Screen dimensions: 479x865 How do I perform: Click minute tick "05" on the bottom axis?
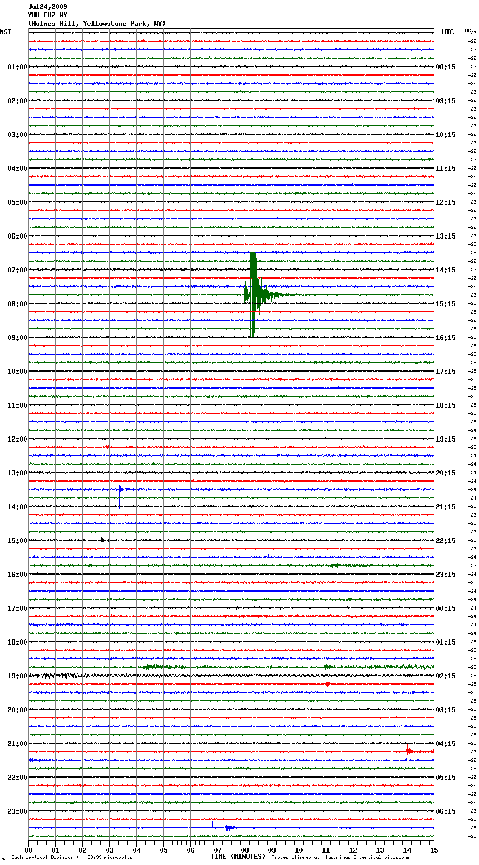coord(163,850)
